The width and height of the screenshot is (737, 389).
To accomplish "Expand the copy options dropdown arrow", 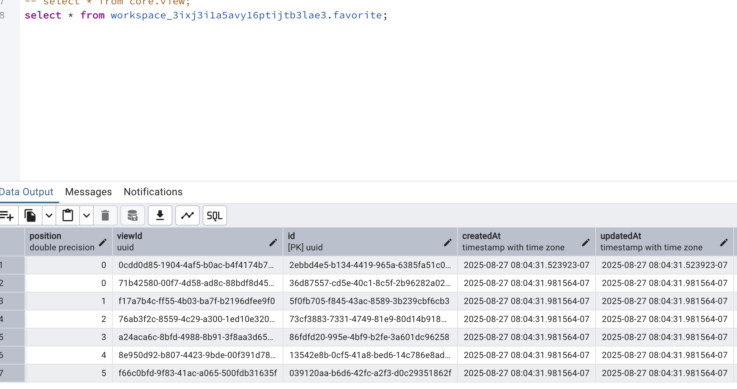I will coord(49,216).
